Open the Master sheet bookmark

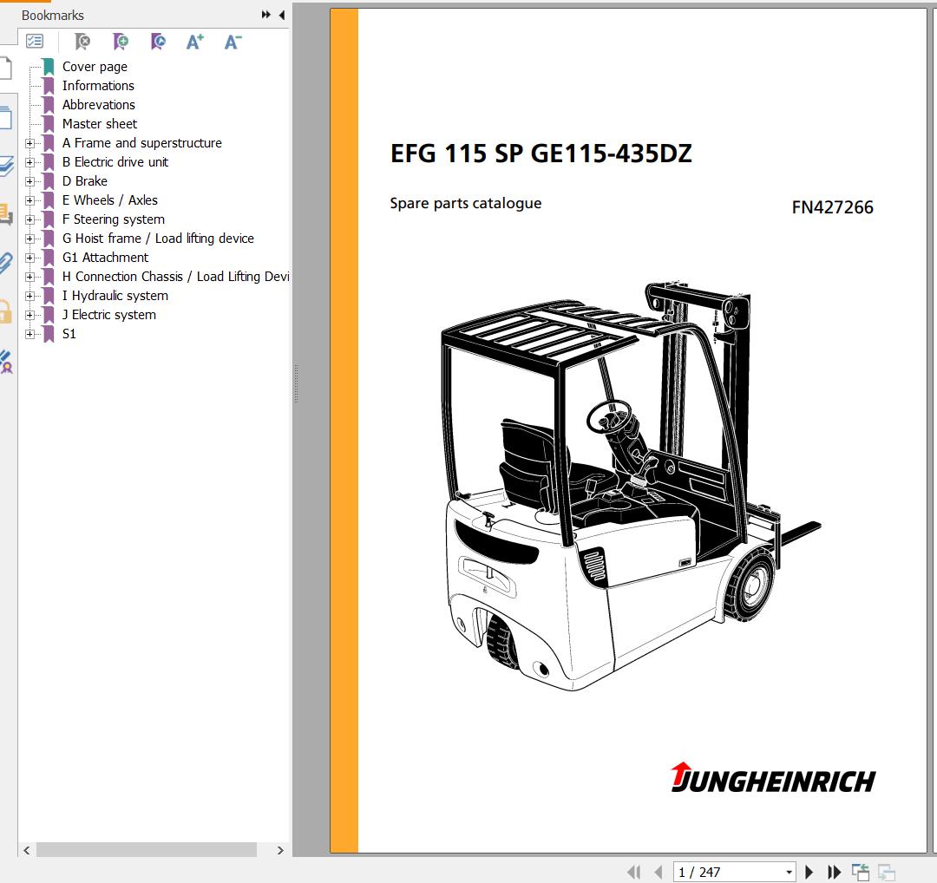[x=100, y=124]
